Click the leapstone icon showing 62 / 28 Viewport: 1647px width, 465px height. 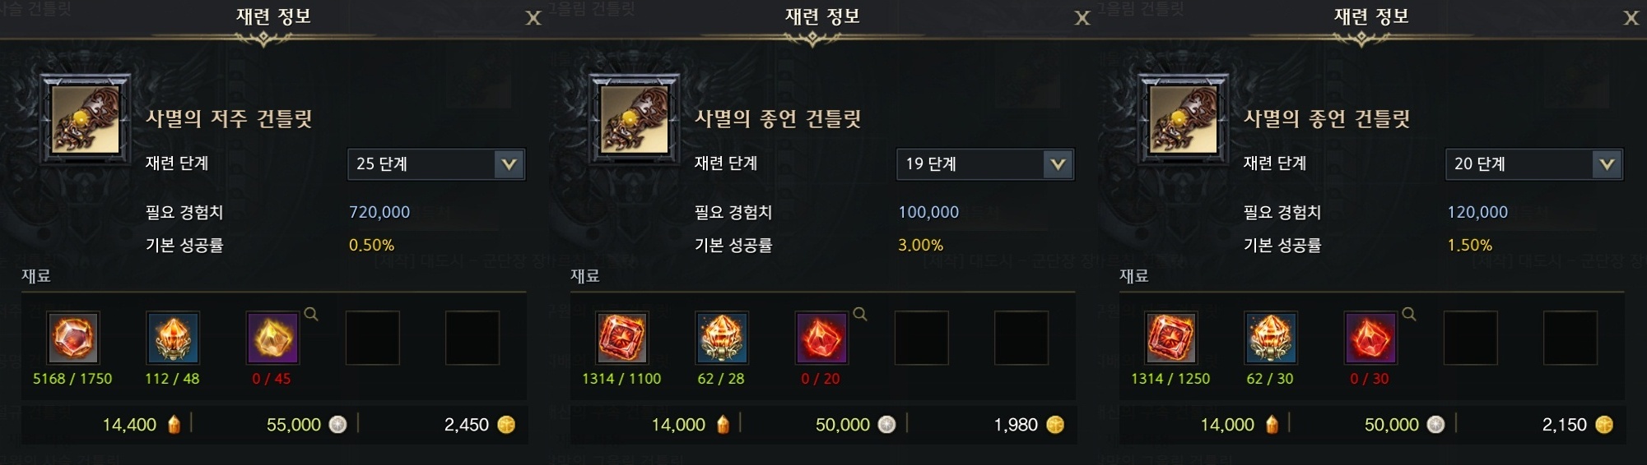722,337
